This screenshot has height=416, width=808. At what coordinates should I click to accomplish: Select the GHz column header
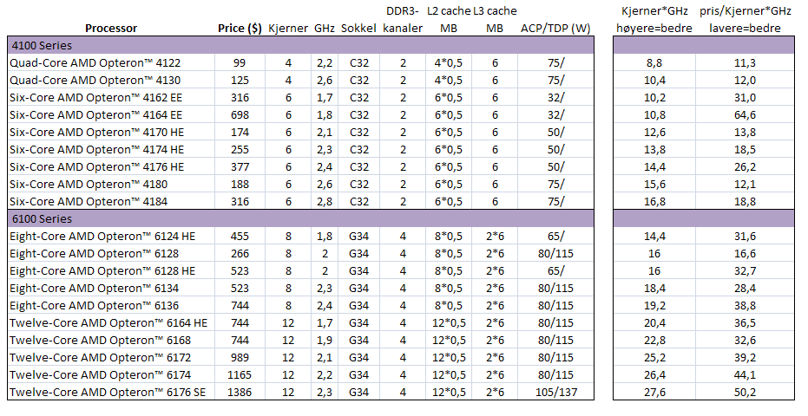(324, 28)
